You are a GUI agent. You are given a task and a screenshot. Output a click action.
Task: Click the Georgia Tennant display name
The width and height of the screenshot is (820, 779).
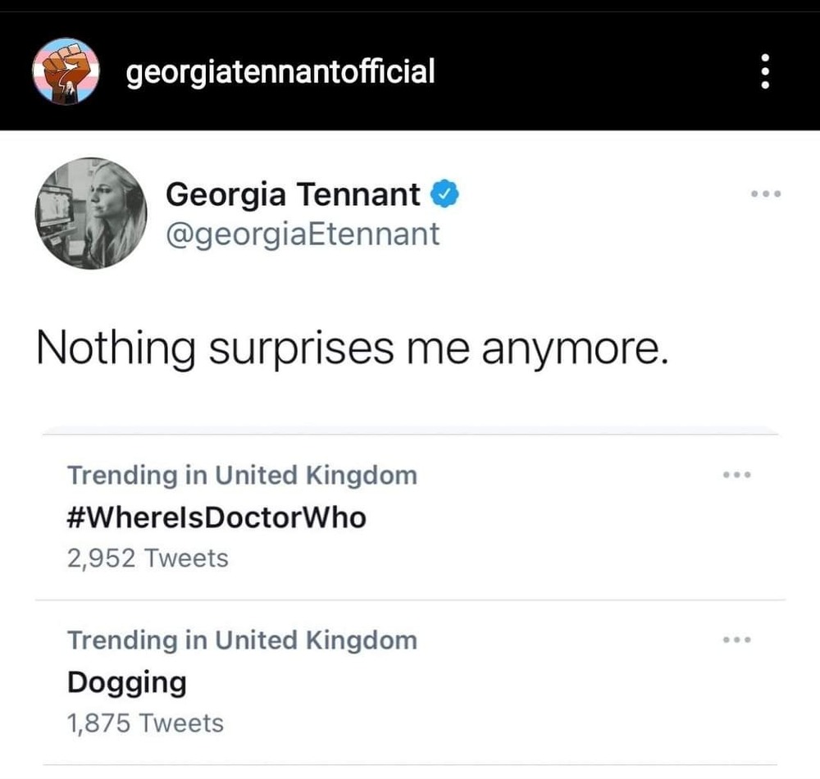(293, 195)
